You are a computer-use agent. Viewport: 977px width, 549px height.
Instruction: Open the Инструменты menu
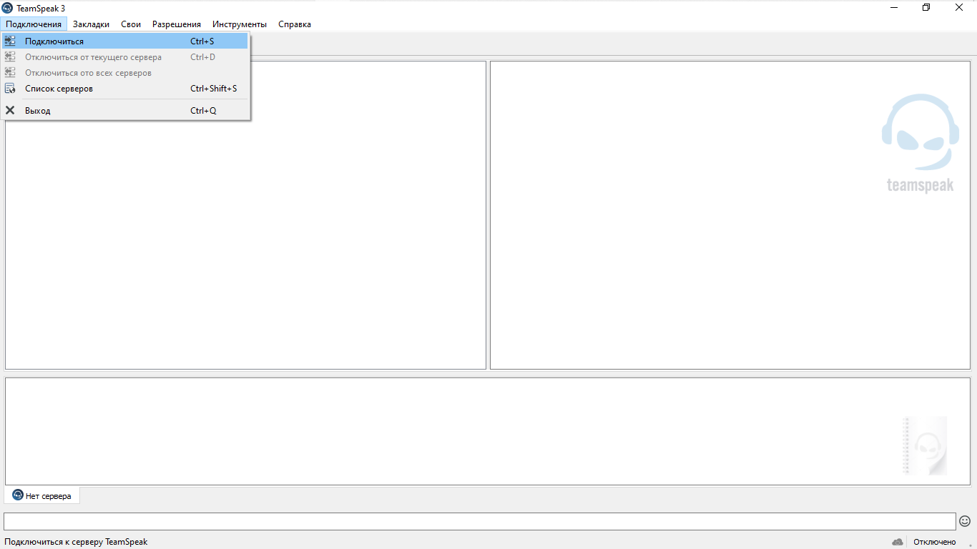(x=240, y=24)
